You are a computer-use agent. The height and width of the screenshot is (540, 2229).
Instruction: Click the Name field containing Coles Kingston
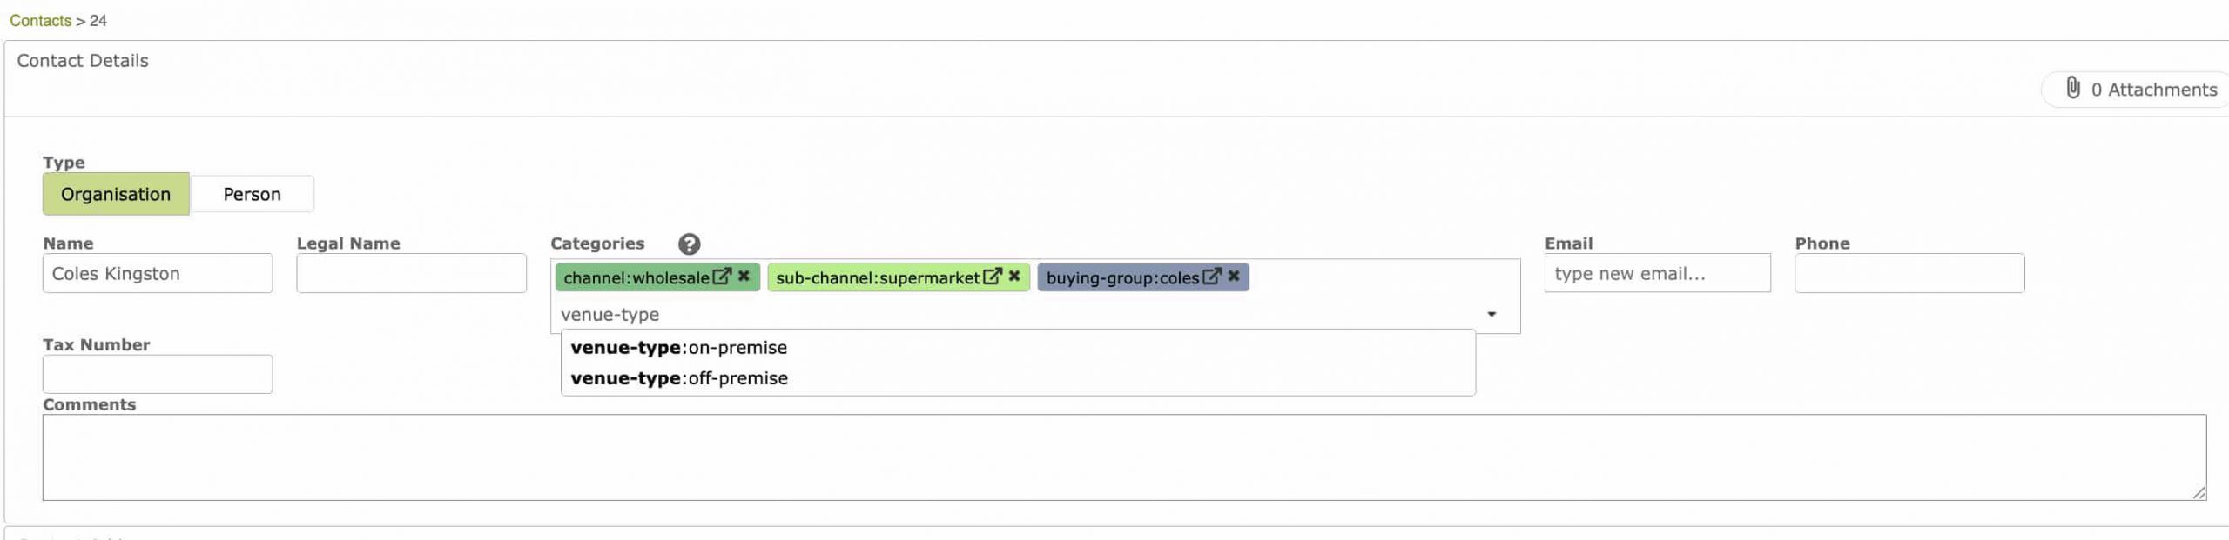(157, 273)
